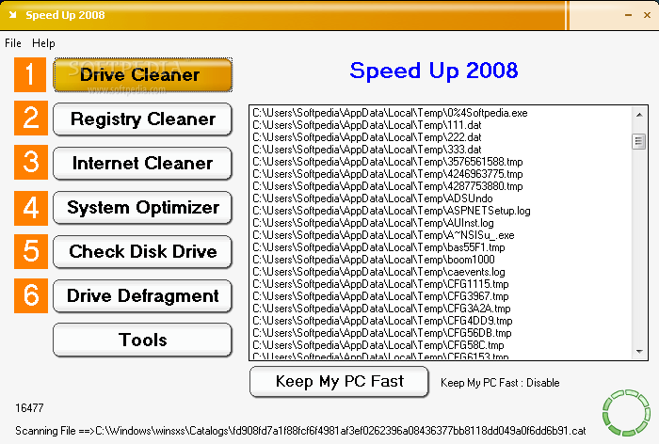Click the file list scroll down arrow
This screenshot has width=659, height=444.
[639, 351]
